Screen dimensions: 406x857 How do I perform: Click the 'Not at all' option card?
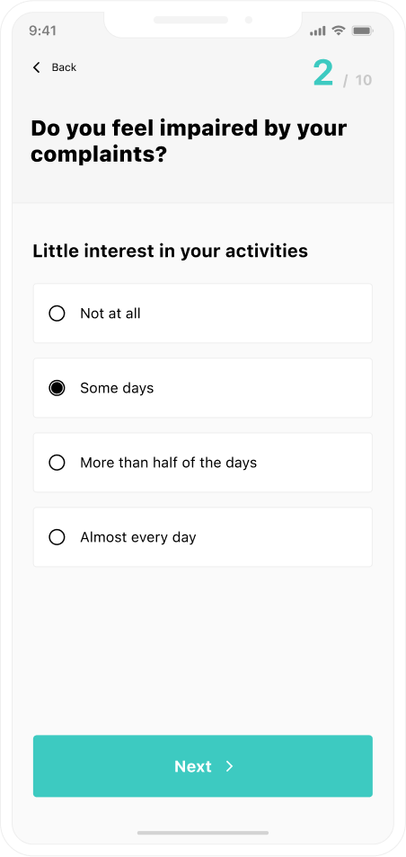tap(203, 314)
